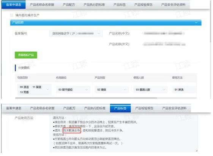Expand the 产品剂型 dropdown showing 02 液体

click(x=112, y=90)
